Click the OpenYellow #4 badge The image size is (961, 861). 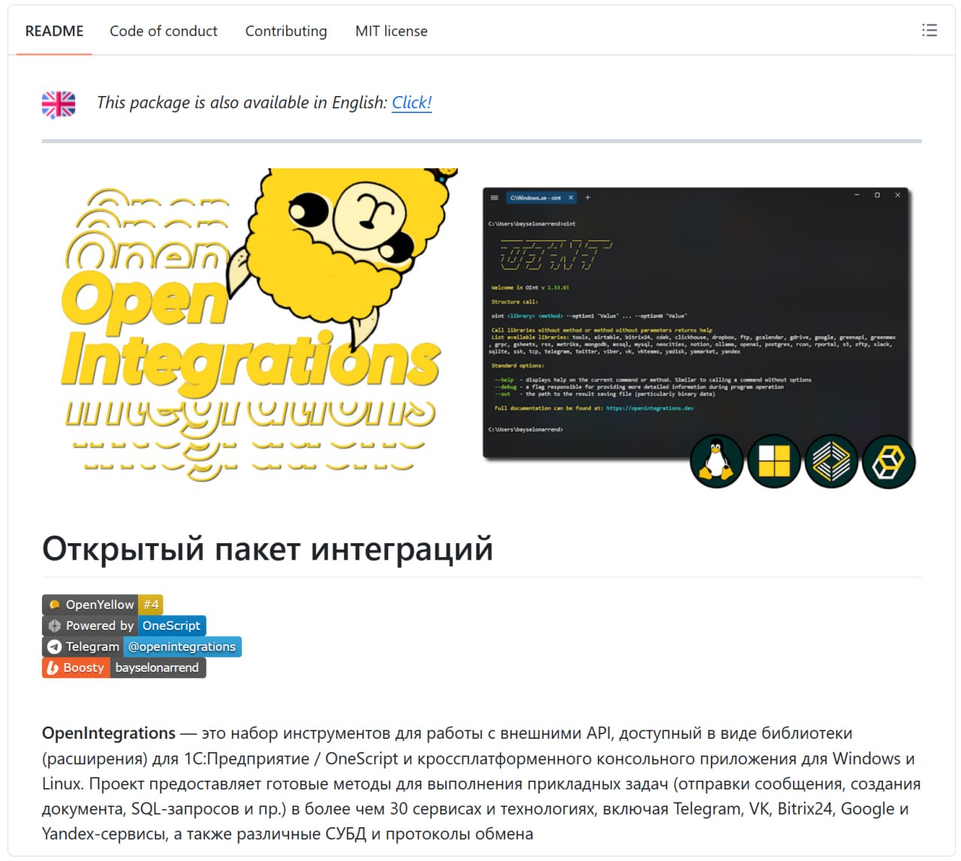pyautogui.click(x=102, y=604)
